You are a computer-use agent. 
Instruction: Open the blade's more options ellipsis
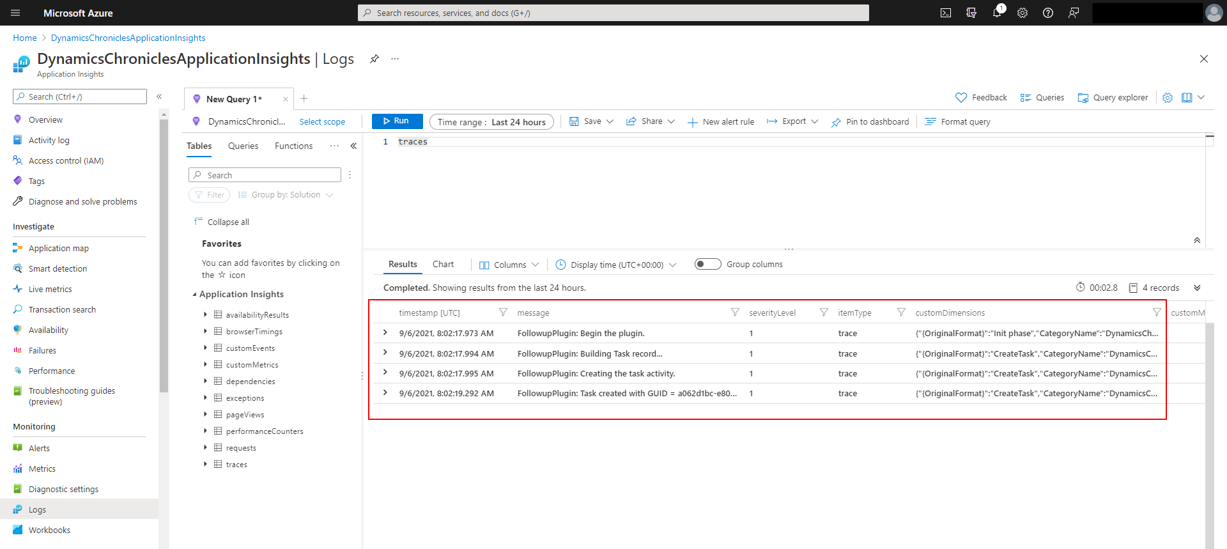click(395, 59)
